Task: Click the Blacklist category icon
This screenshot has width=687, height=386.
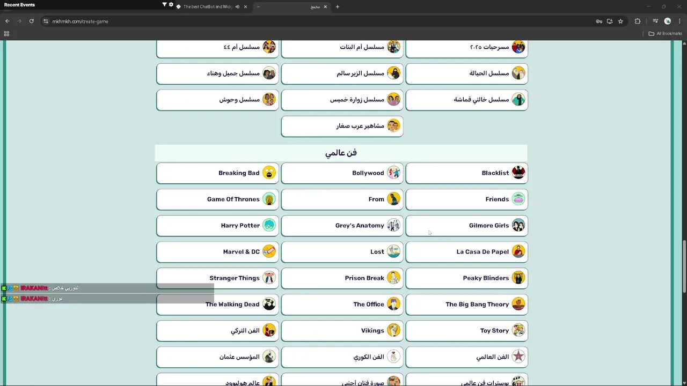Action: coord(518,173)
